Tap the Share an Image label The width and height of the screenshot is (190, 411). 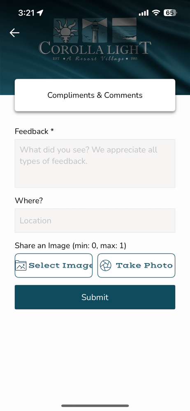click(x=70, y=246)
